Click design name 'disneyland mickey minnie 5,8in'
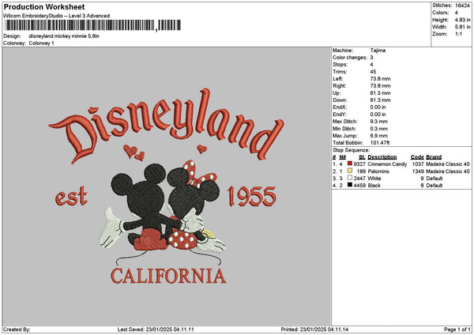 [x=64, y=36]
